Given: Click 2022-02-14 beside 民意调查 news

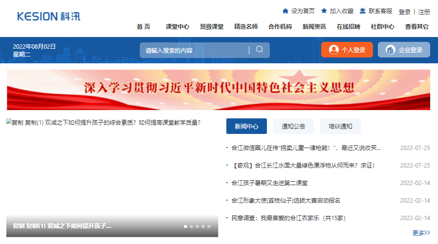Looking at the screenshot, I should click(415, 218).
